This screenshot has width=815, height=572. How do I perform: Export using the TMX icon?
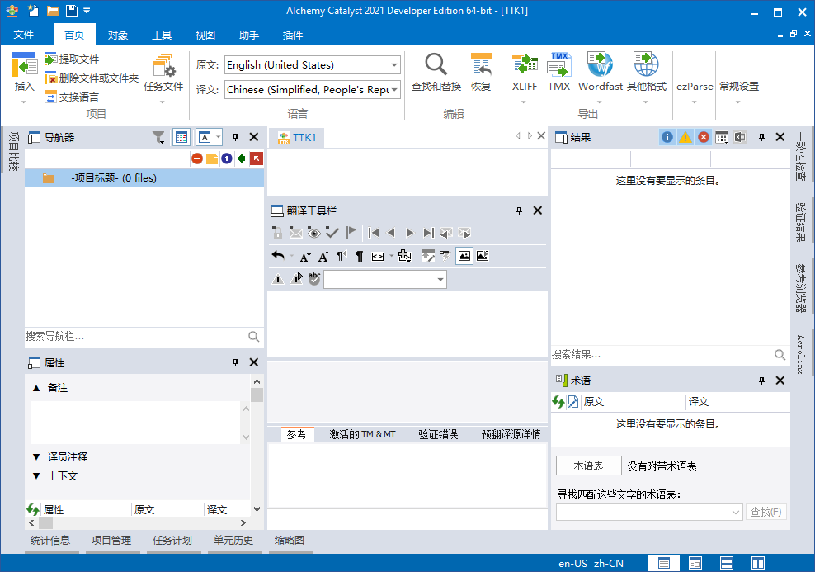558,64
